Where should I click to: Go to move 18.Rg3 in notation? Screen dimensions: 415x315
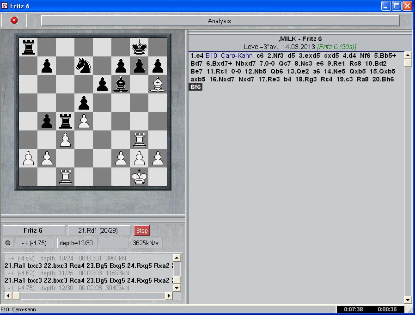coord(306,79)
